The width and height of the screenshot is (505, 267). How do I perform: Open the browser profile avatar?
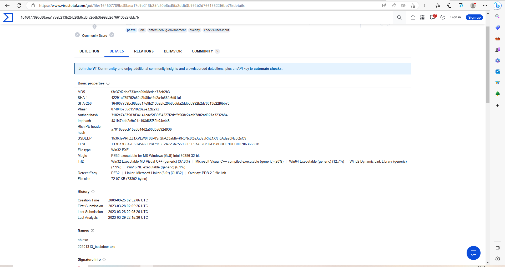tap(473, 6)
